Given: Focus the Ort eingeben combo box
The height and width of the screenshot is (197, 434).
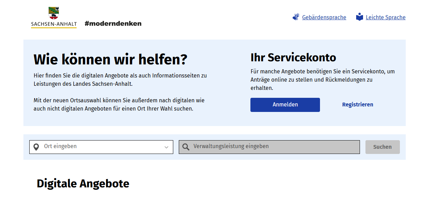Looking at the screenshot, I should [101, 147].
